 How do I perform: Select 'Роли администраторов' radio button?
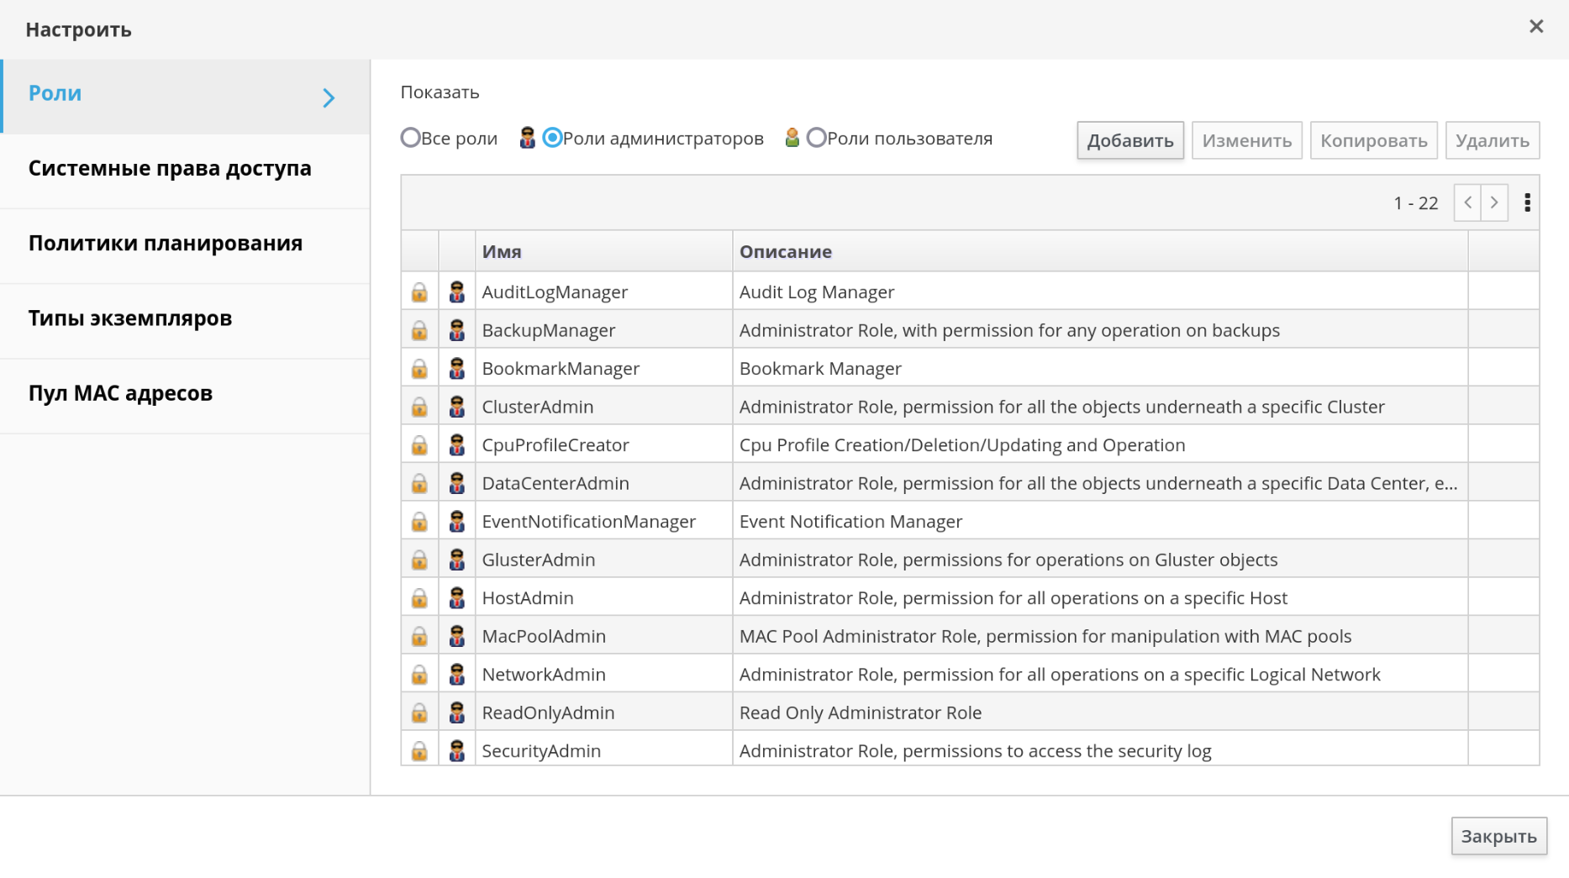point(552,138)
